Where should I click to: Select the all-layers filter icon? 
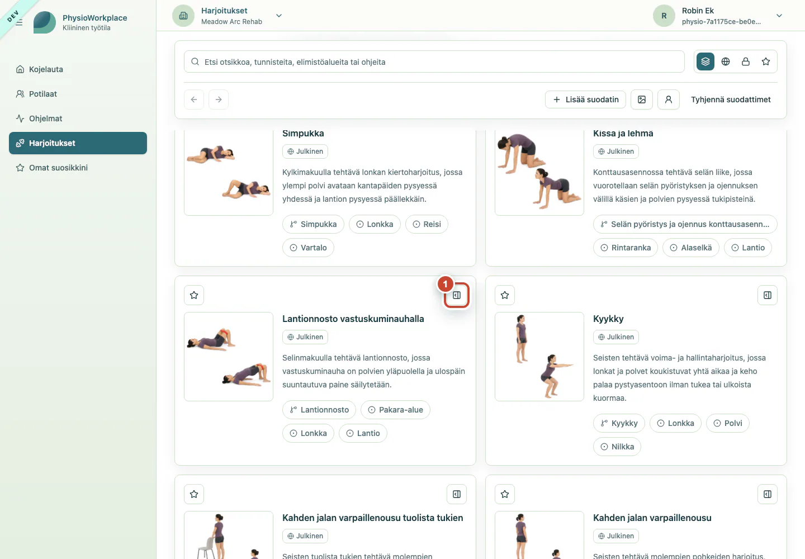(705, 61)
